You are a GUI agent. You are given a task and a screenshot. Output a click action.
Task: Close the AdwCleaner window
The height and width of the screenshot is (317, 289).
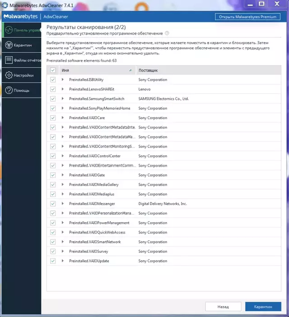(277, 4)
